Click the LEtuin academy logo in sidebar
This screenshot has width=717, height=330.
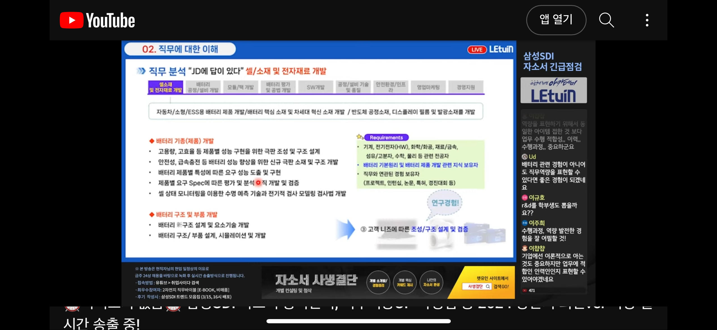point(553,90)
